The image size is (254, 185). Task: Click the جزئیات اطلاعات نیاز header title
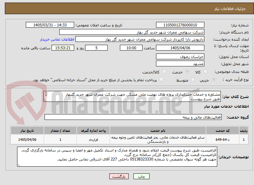point(230,9)
